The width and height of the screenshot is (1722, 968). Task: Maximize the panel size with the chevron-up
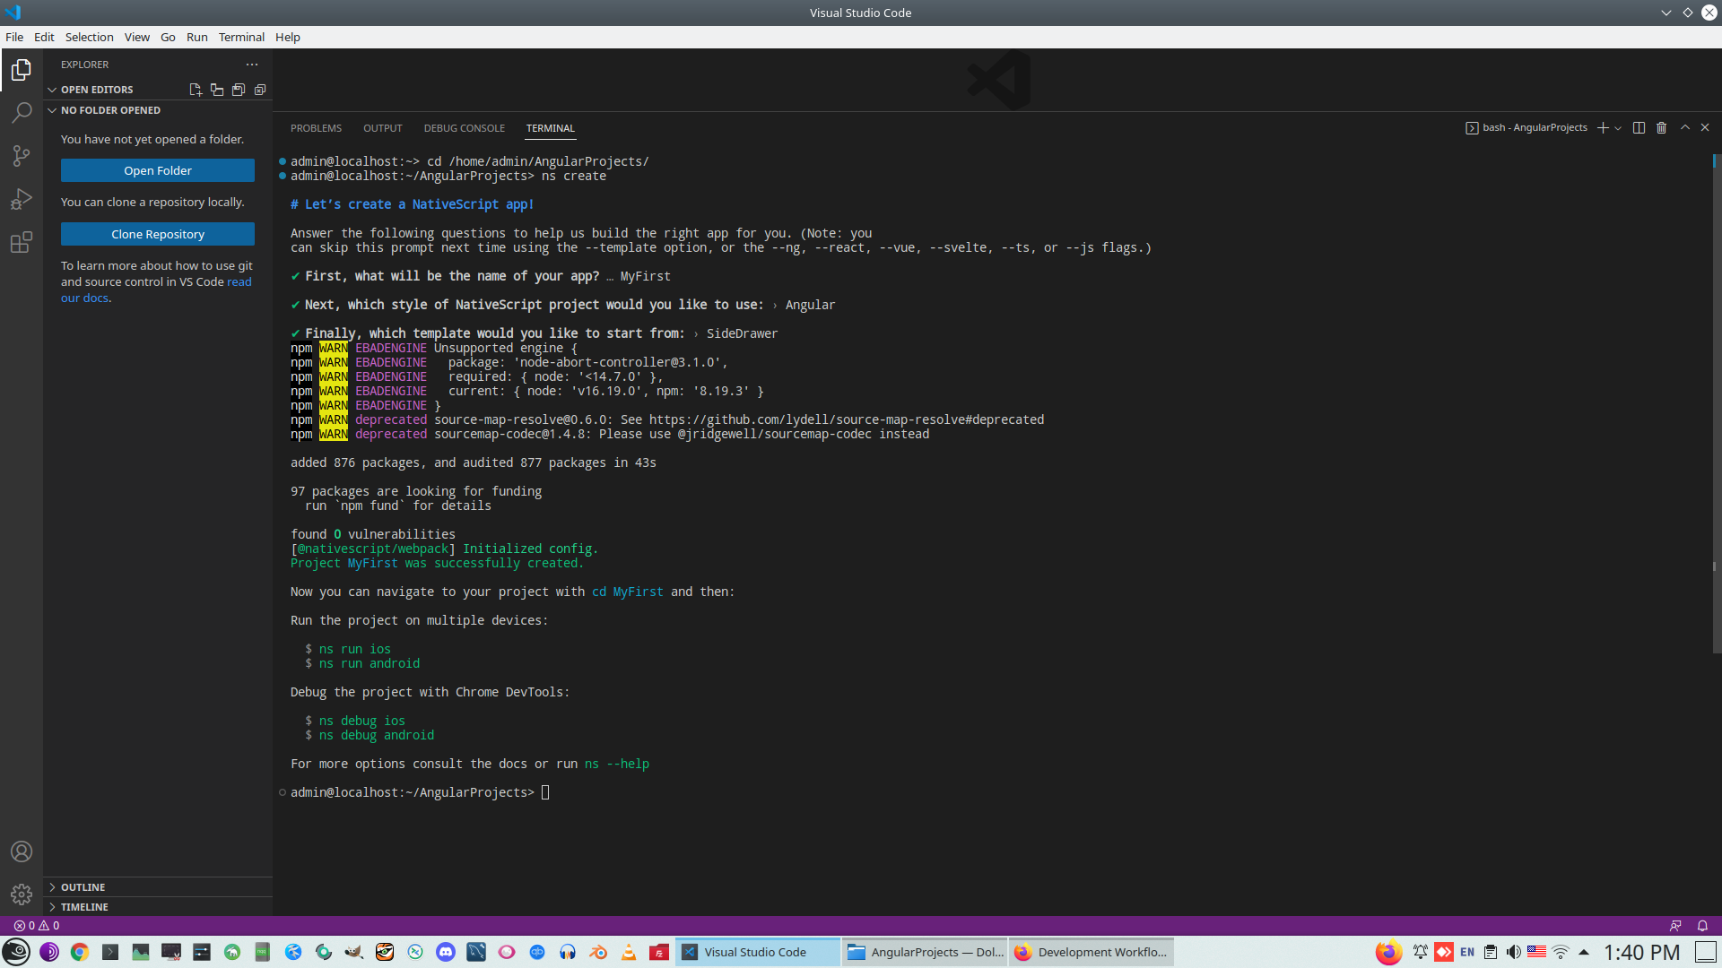tap(1684, 128)
